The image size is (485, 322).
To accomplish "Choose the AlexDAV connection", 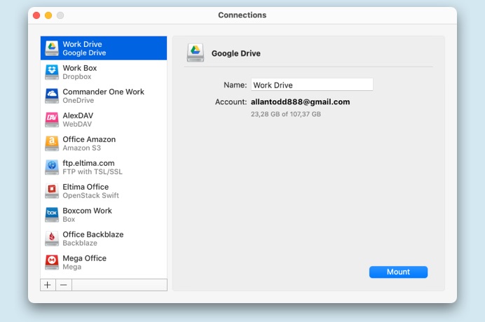I will pyautogui.click(x=104, y=120).
